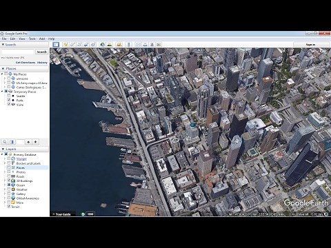Viewport: 331px width, 248px height.
Task: Toggle the sidebar with the Hide Sidebar icon
Action: 56,44
